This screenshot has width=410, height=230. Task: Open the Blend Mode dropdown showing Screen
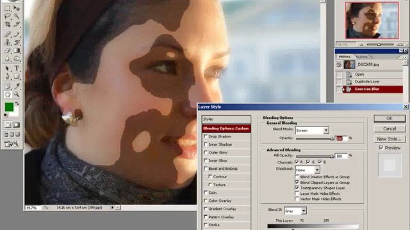[x=312, y=130]
